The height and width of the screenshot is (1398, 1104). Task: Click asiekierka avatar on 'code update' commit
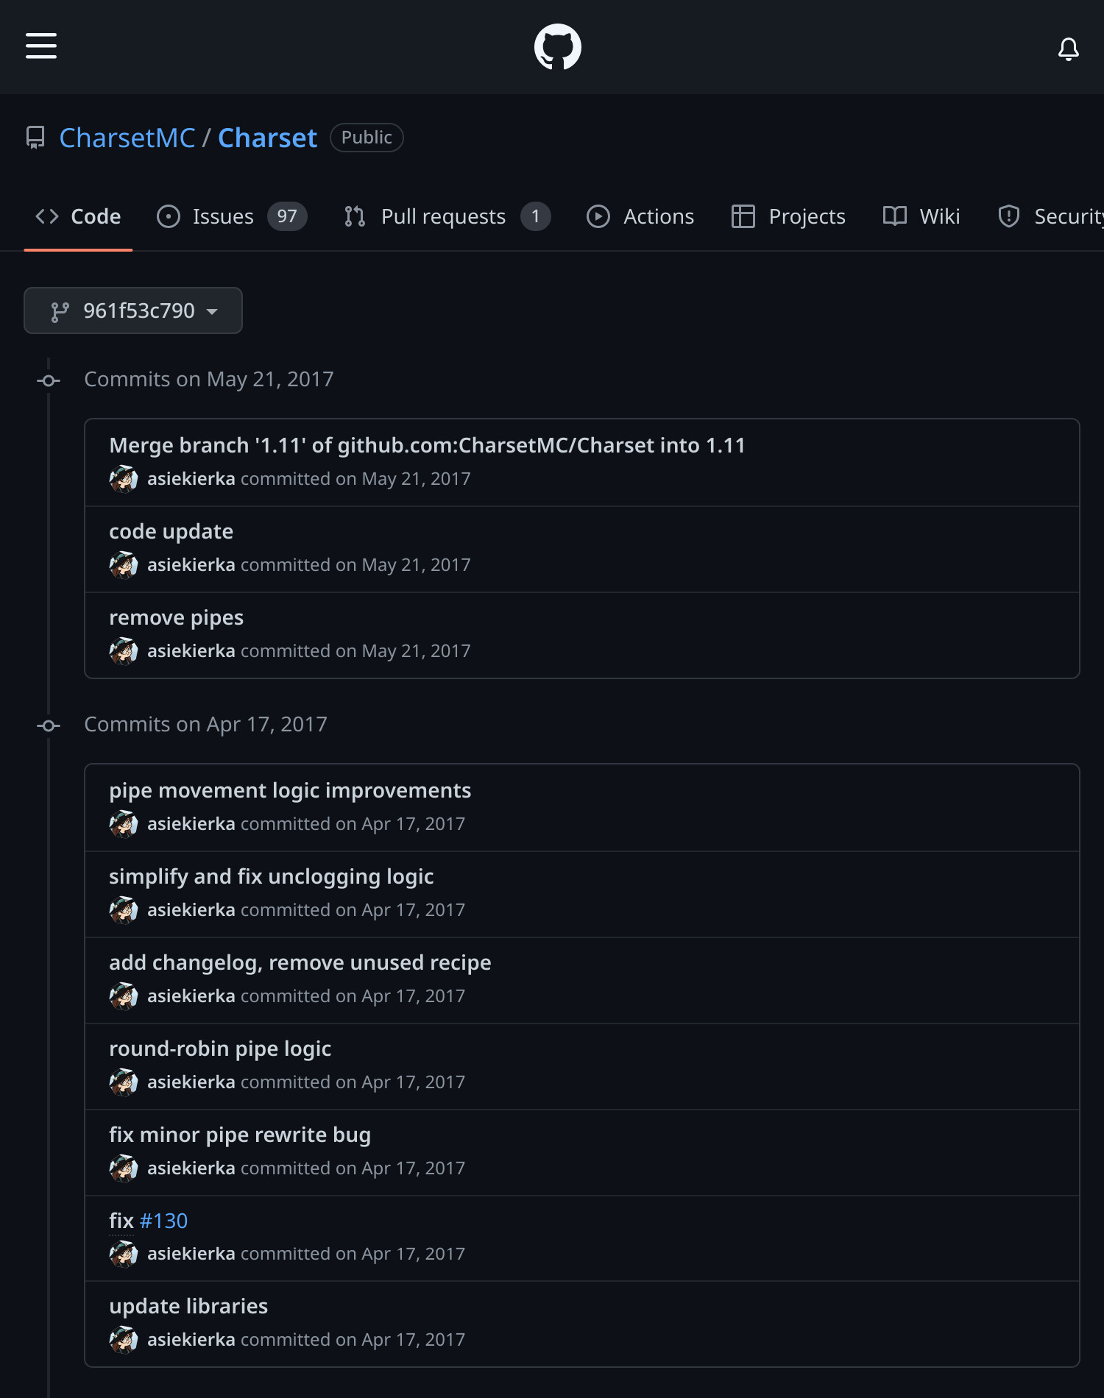pos(124,565)
